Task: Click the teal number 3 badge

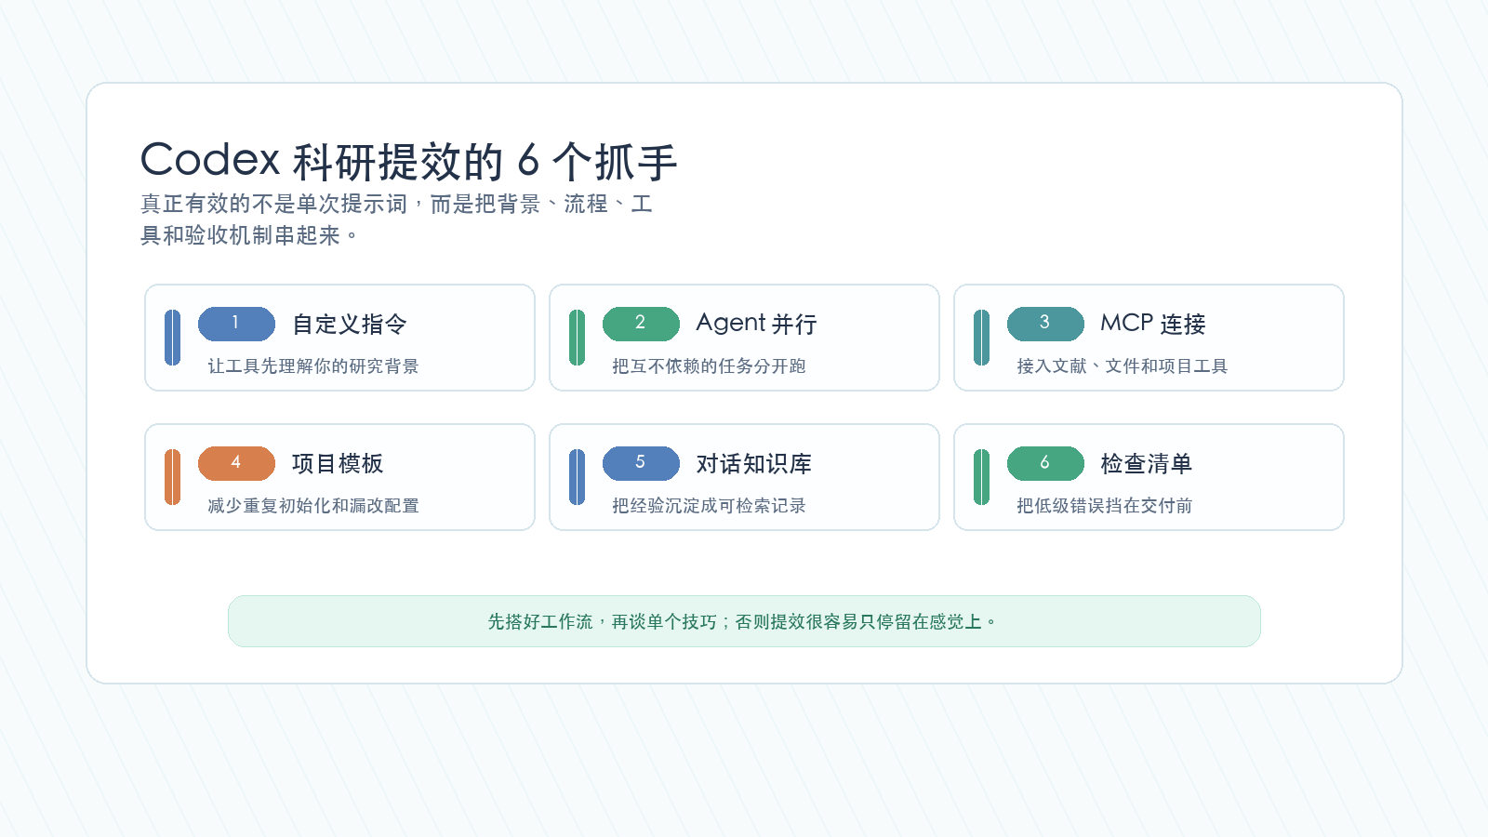Action: pyautogui.click(x=1045, y=324)
